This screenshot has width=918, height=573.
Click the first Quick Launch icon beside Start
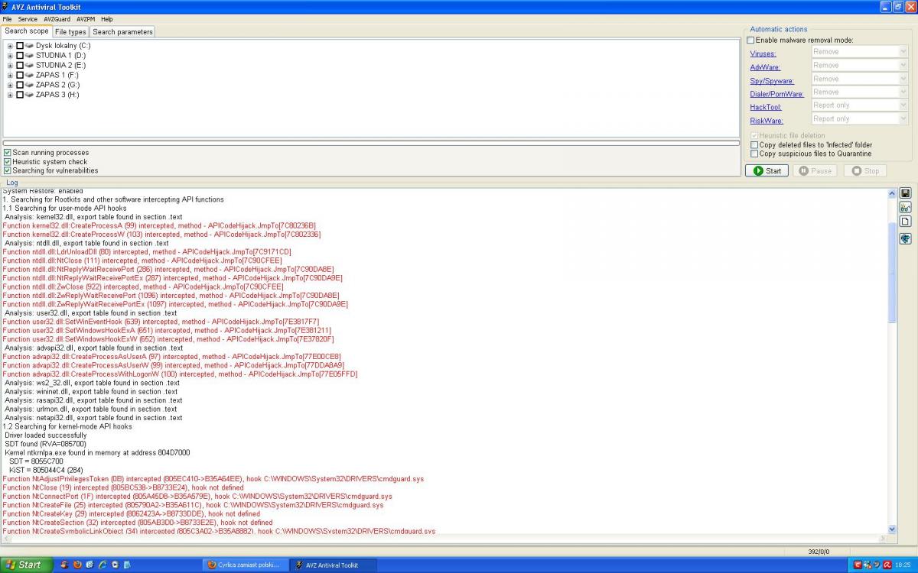pos(64,565)
